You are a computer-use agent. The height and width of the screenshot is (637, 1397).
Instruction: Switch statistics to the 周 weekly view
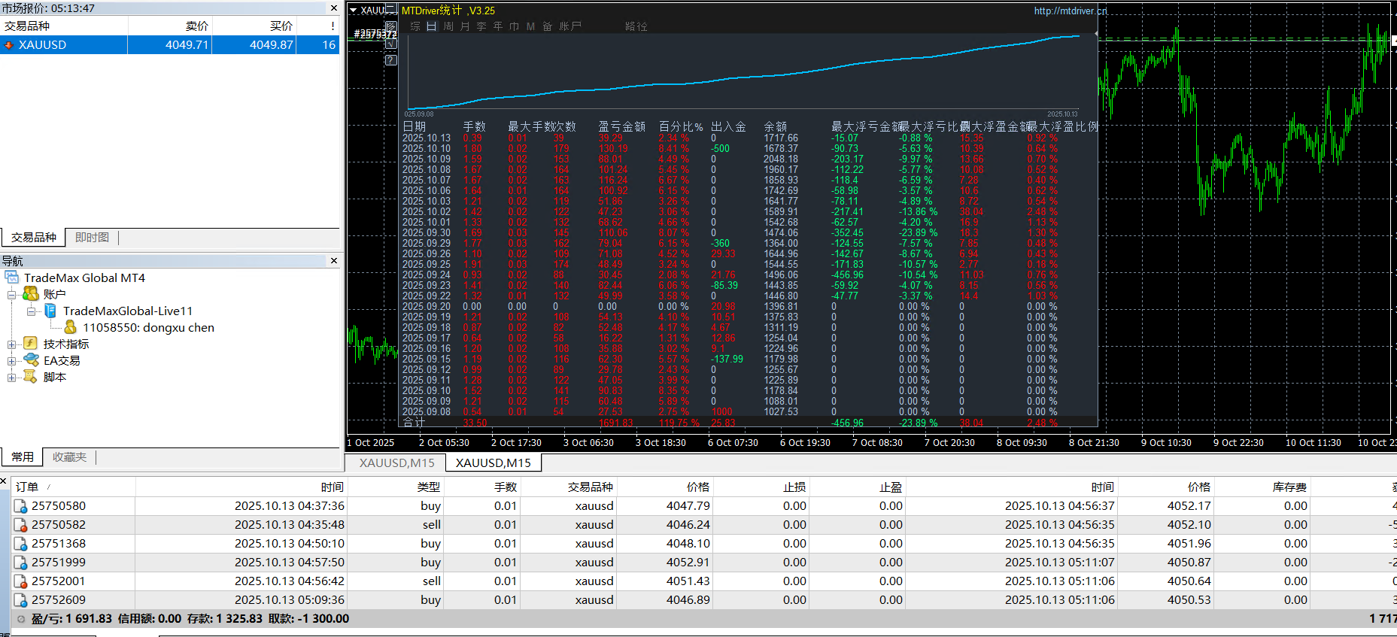pos(448,26)
